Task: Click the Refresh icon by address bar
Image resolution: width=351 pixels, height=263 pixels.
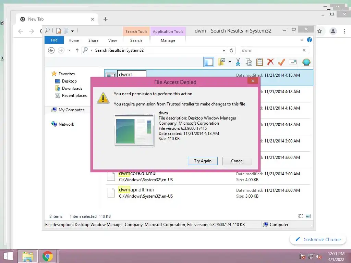Action: coord(231,50)
